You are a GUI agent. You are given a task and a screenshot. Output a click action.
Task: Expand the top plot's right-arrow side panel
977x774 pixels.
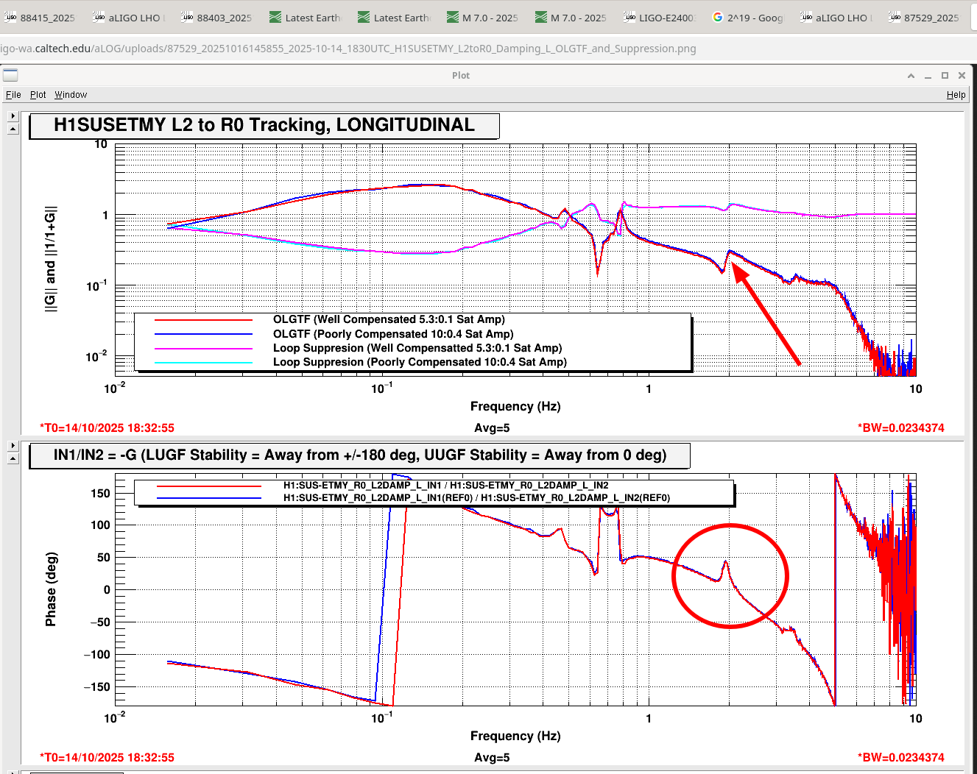(x=13, y=116)
